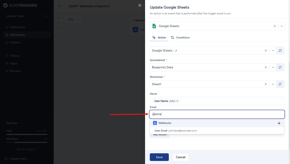Viewport: 290px width, 164px height.
Task: Collapse the Webhooks suggestions group
Action: 279,123
